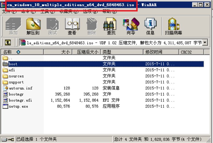Image resolution: width=213 pixels, height=143 pixels.
Task: Click the bootmgr file icon
Action: point(5,94)
